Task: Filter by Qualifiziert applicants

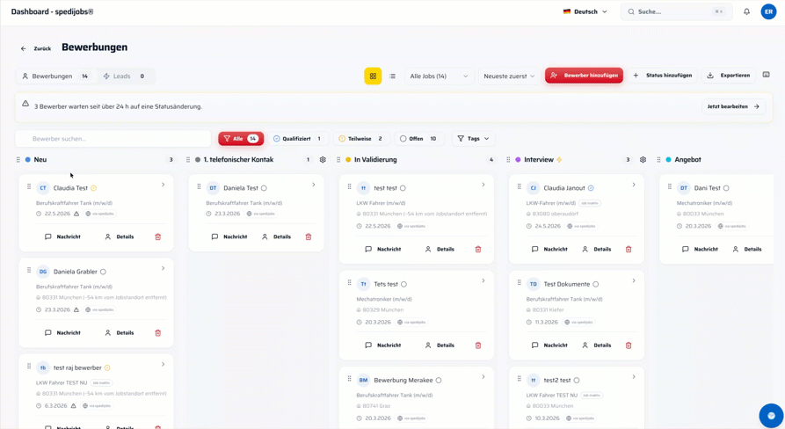Action: click(298, 139)
